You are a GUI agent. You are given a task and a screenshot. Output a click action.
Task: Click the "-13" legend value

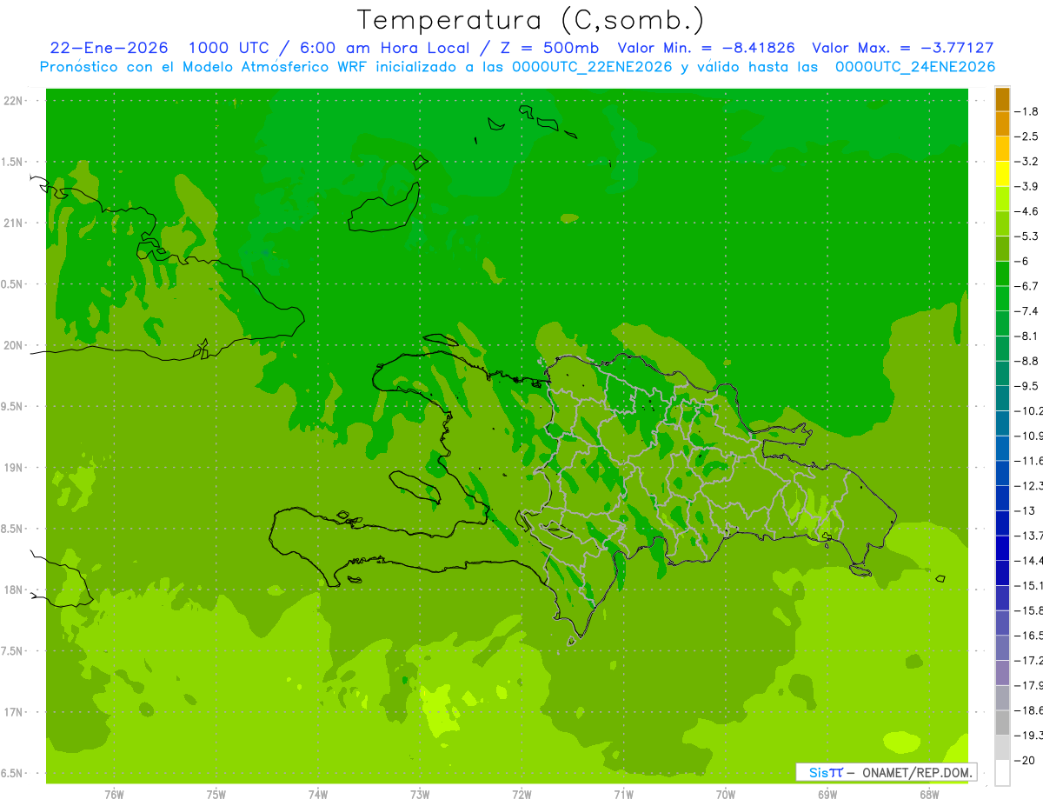(1024, 510)
